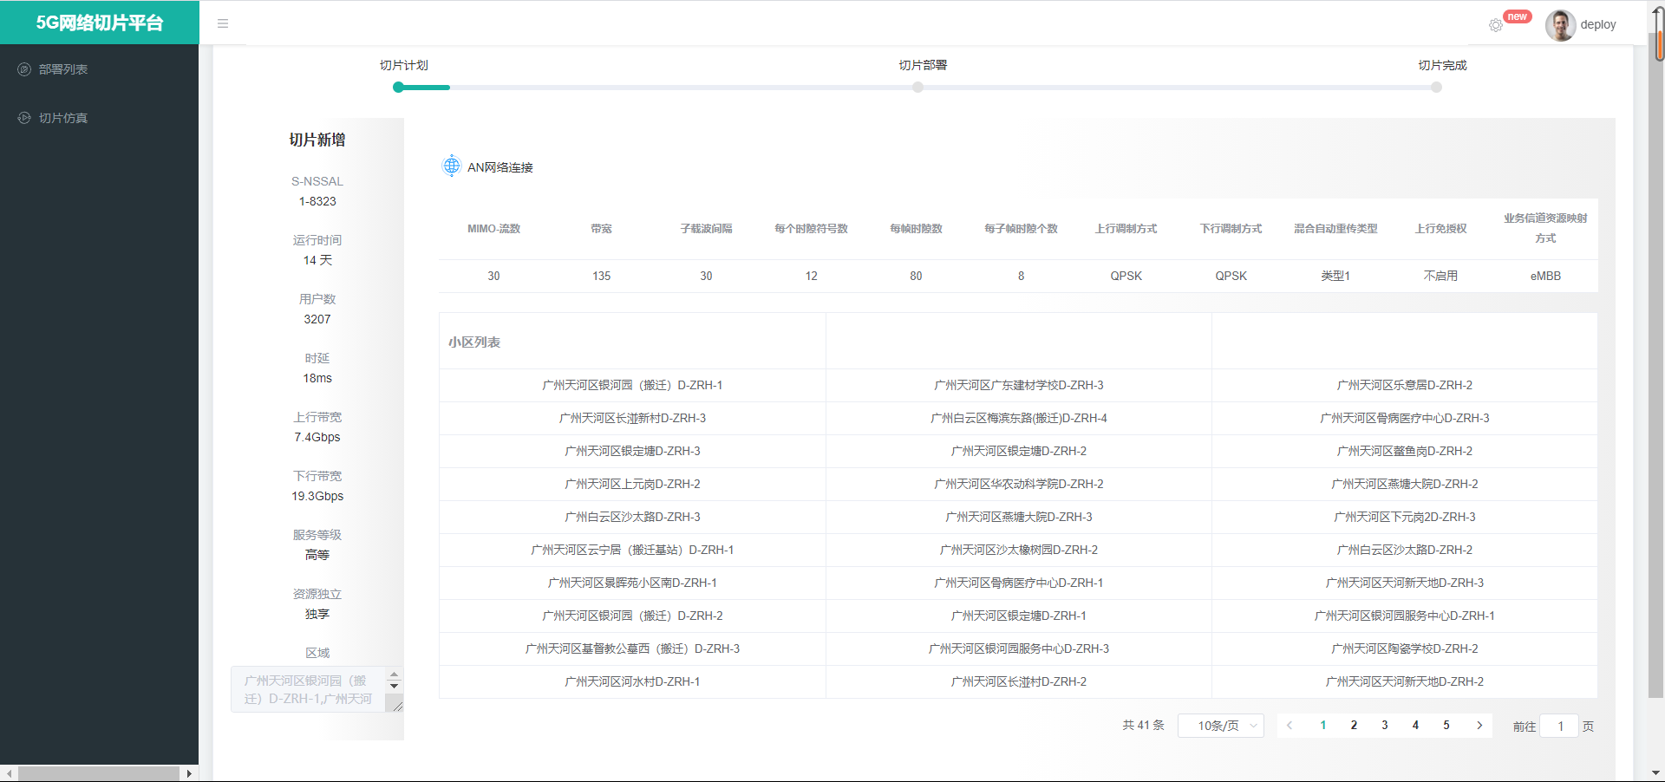Click cell 广州天河区陶瓷学校D-ZRH-2

tap(1404, 648)
